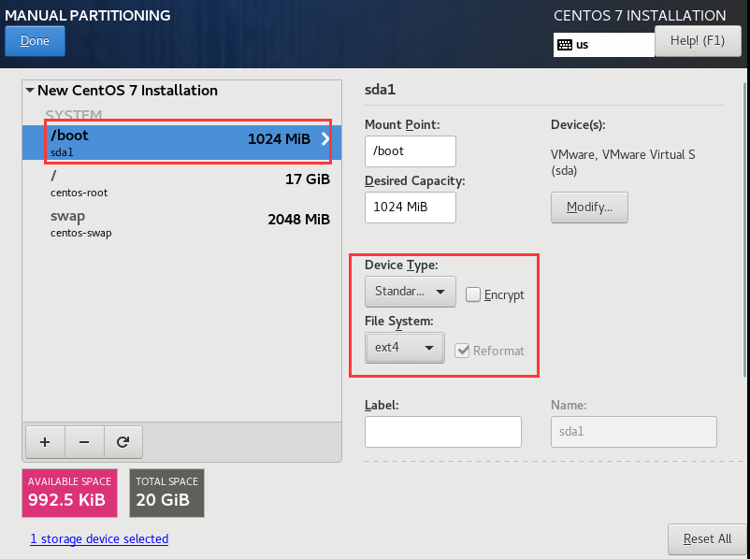Select the / centos-root partition row
This screenshot has height=559, width=750.
[x=181, y=183]
